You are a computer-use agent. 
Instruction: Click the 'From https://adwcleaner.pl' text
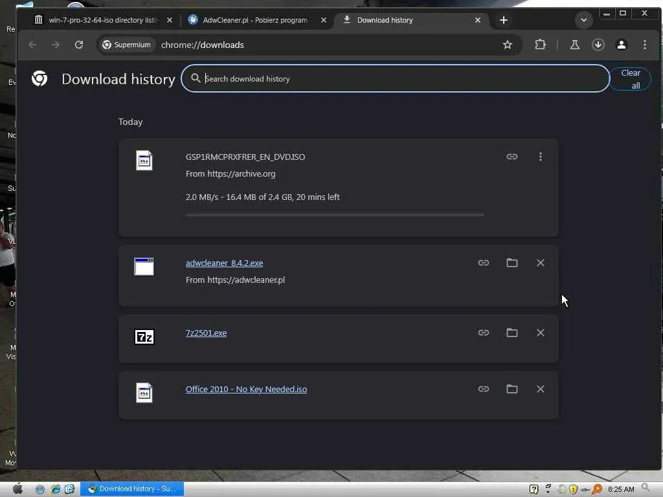click(x=235, y=280)
